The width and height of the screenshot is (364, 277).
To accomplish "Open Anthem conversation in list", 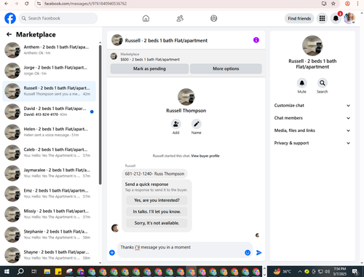I will tap(50, 50).
